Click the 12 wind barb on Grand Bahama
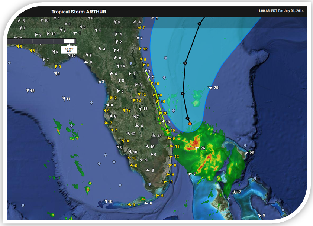The image size is (313, 226). point(235,193)
